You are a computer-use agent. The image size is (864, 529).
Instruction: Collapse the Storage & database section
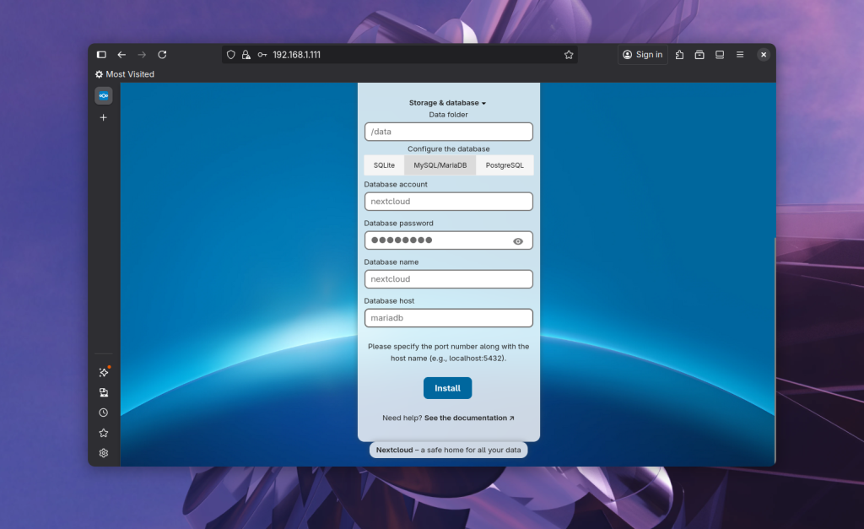coord(447,103)
